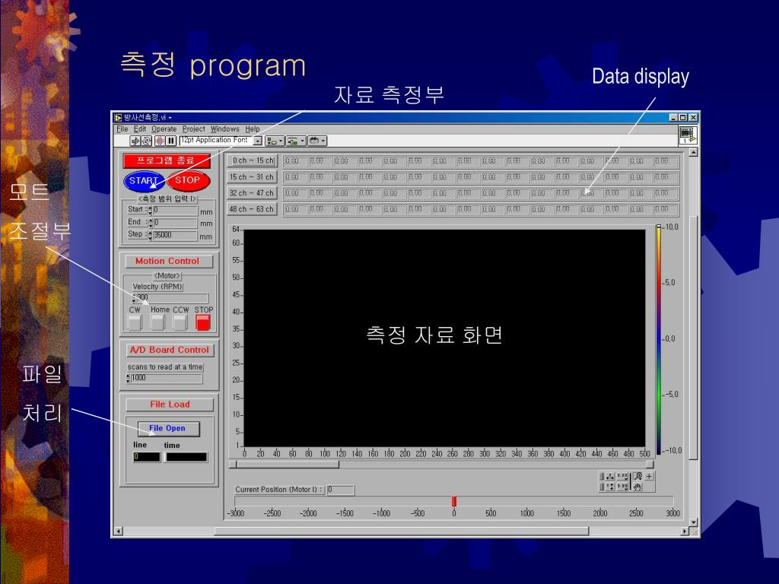Open the Distribute Objects toolbar menu

pyautogui.click(x=296, y=141)
